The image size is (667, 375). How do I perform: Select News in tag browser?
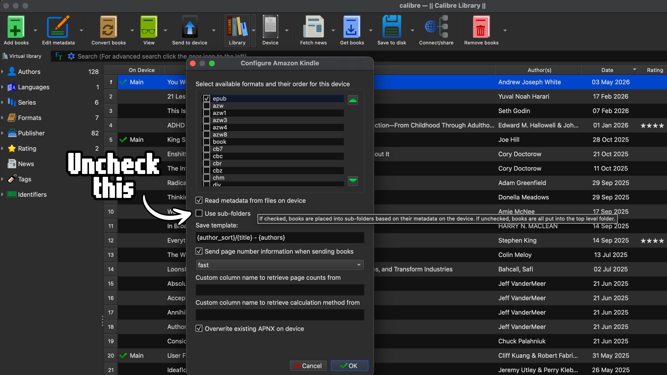[x=26, y=164]
